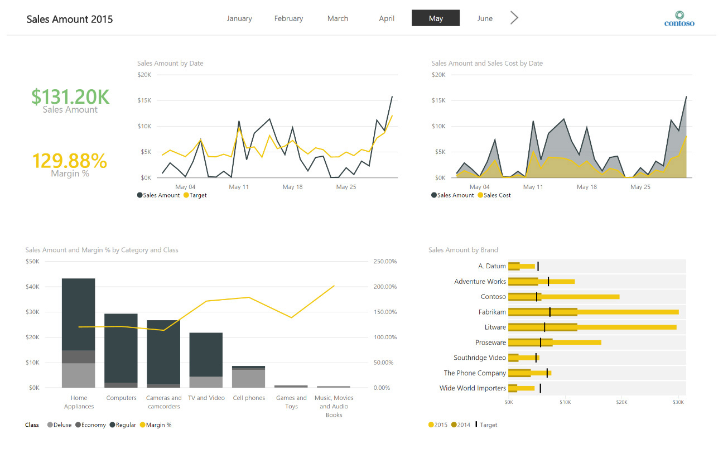This screenshot has height=463, width=723.
Task: Click the Class legend label
Action: pyautogui.click(x=32, y=425)
